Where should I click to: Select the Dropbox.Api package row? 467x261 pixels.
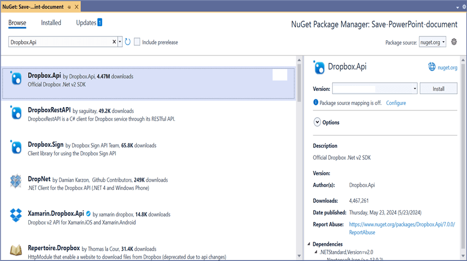[x=148, y=83]
